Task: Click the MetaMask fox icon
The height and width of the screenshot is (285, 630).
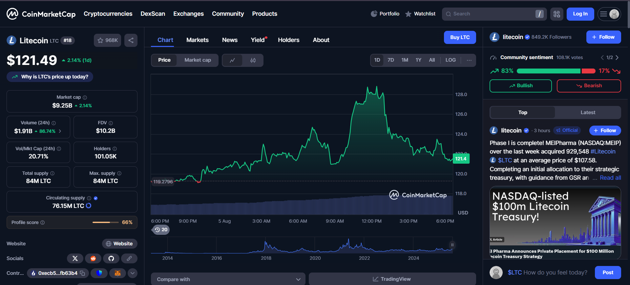Action: click(117, 273)
